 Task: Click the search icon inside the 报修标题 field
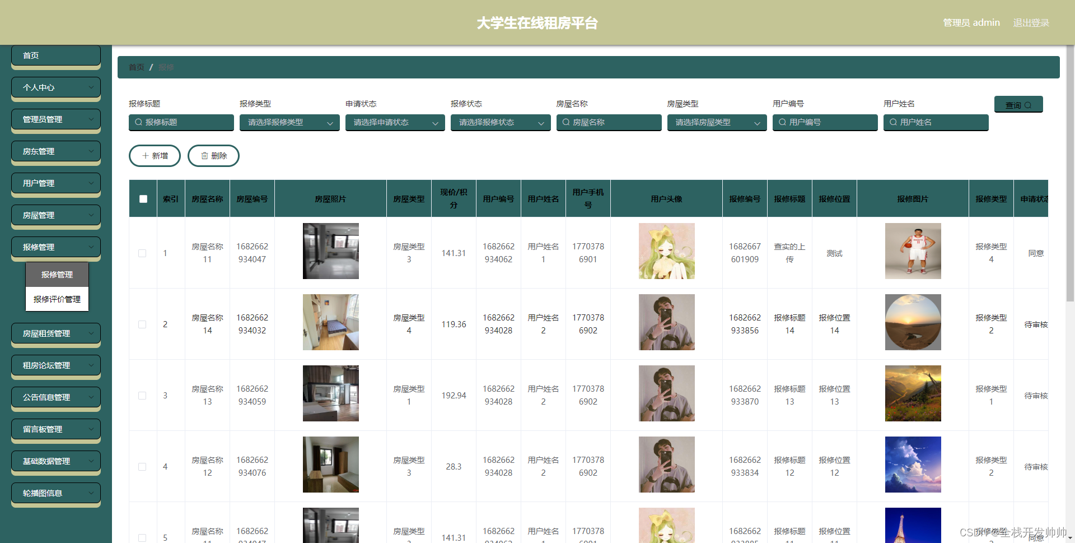pyautogui.click(x=138, y=122)
